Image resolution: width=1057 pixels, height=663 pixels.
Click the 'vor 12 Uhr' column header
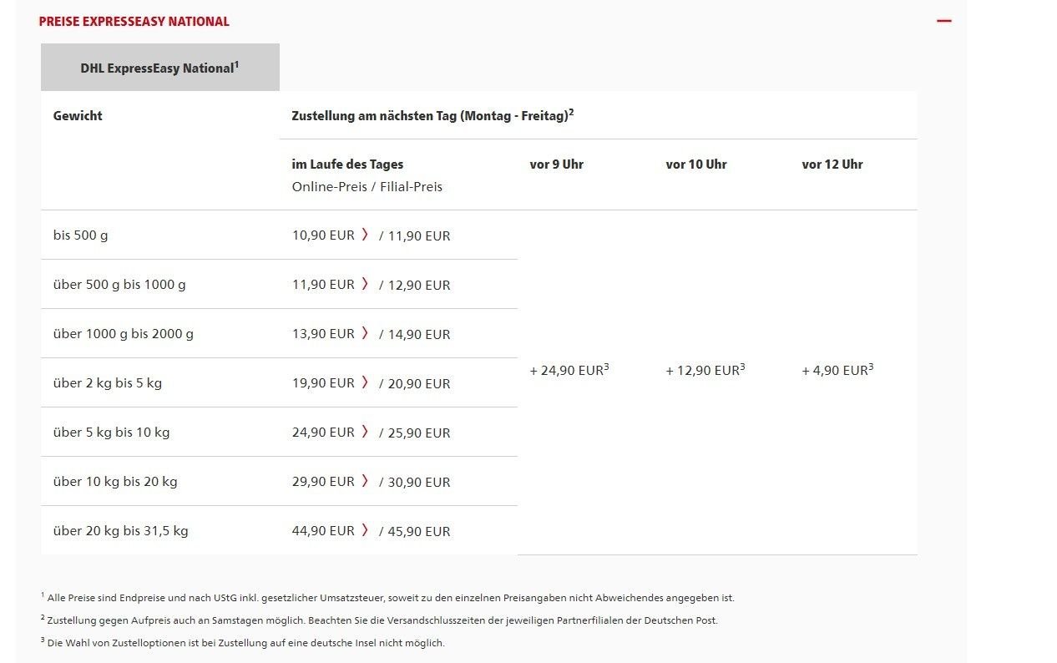(x=832, y=164)
